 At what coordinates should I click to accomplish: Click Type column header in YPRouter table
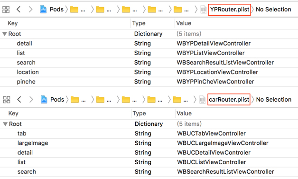coord(139,23)
